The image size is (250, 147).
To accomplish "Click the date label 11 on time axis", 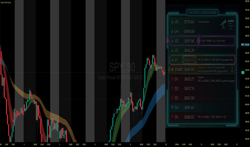I will (201, 144).
